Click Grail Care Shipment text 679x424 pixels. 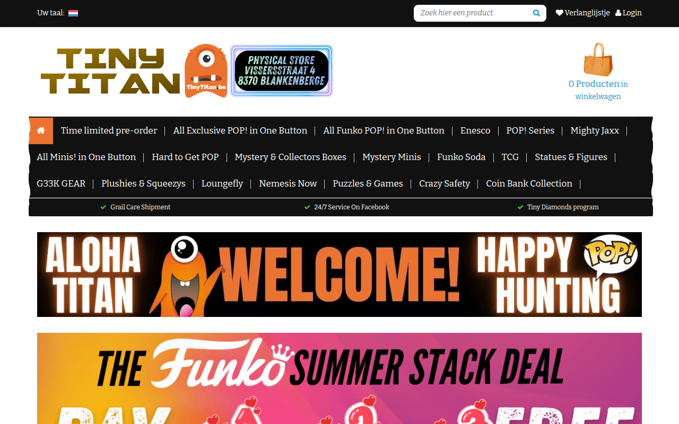(141, 207)
